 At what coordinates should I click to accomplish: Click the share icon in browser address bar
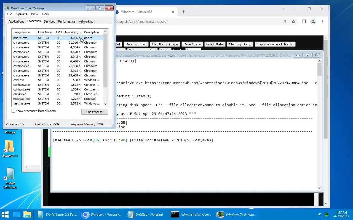(285, 21)
